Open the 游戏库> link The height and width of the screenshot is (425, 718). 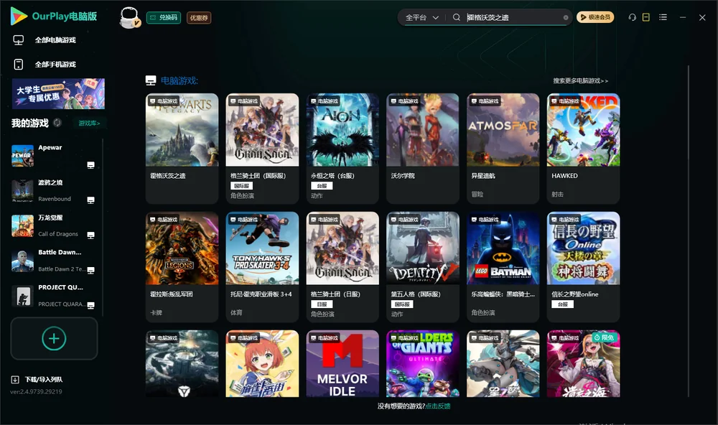point(89,123)
